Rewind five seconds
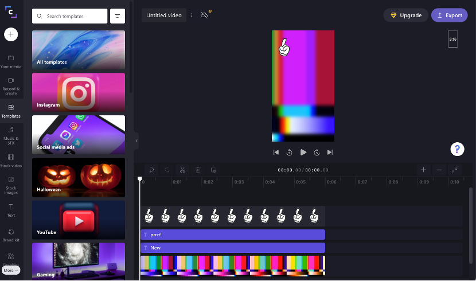 tap(289, 153)
